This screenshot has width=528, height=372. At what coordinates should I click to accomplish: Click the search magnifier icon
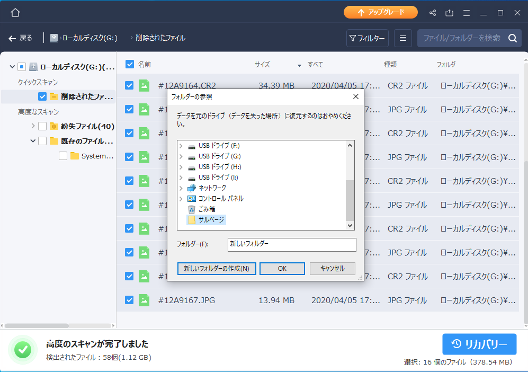pos(513,38)
